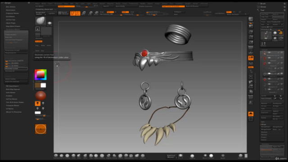The height and width of the screenshot is (162, 288).
Task: Open the stroke type thumbnail
Action: (x=38, y=29)
